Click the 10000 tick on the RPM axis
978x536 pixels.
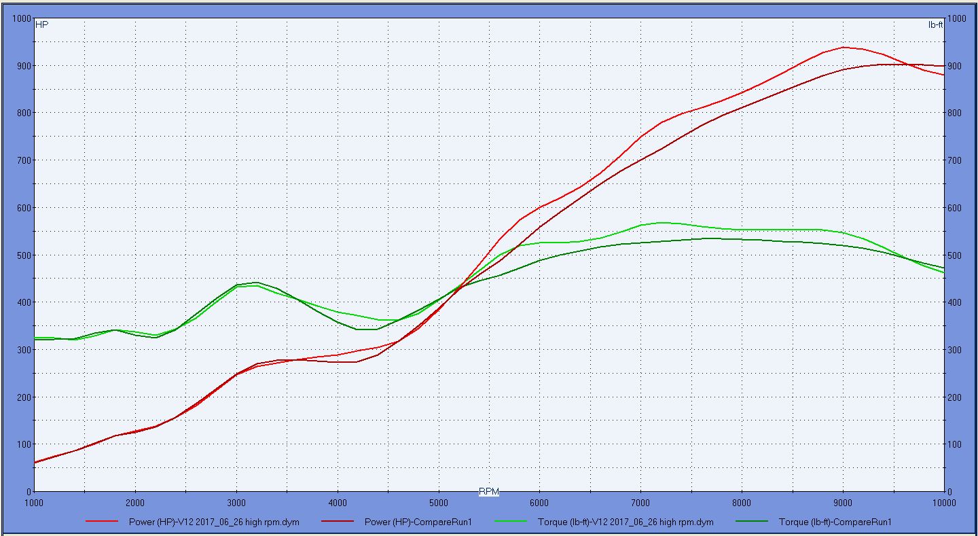[x=943, y=502]
